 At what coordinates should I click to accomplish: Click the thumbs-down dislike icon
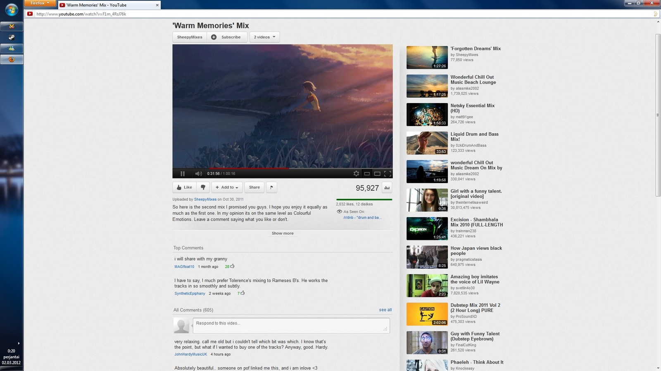coord(203,187)
